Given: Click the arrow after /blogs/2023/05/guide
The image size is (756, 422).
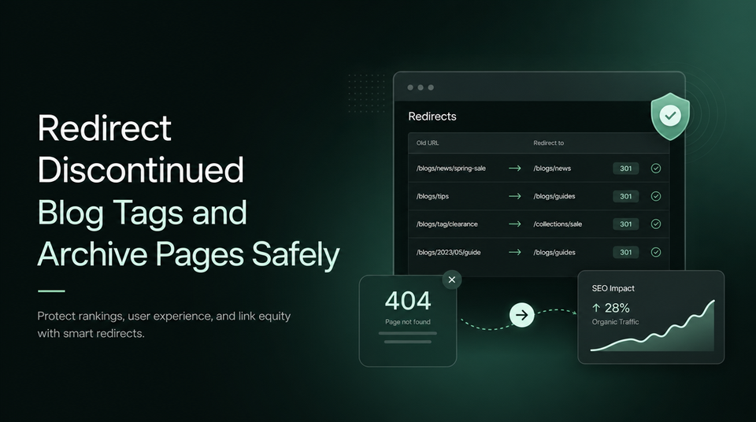Looking at the screenshot, I should pyautogui.click(x=515, y=252).
